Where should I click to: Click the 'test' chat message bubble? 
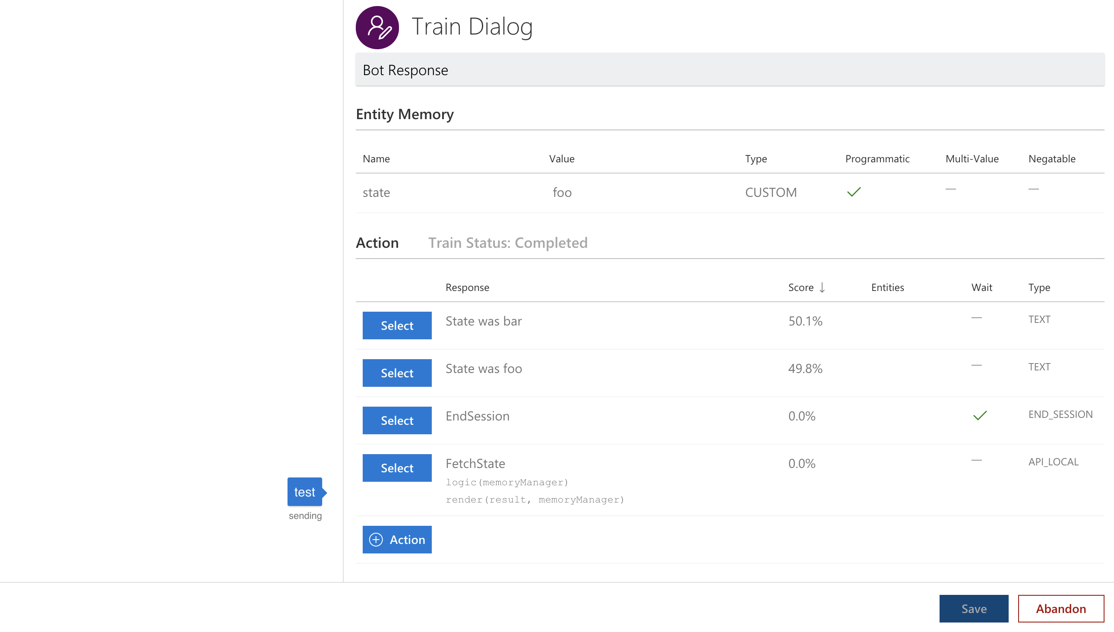click(x=304, y=492)
